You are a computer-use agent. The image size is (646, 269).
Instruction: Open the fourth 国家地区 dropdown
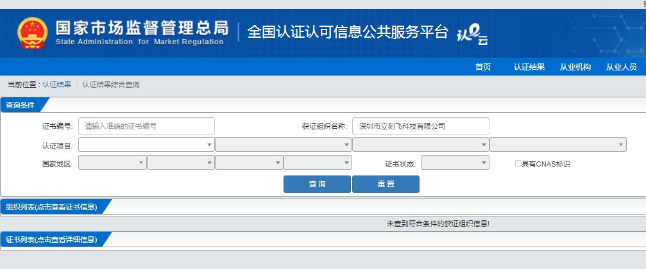point(318,163)
